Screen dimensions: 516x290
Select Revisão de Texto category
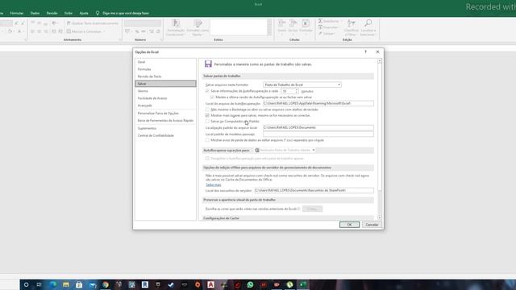pos(149,77)
